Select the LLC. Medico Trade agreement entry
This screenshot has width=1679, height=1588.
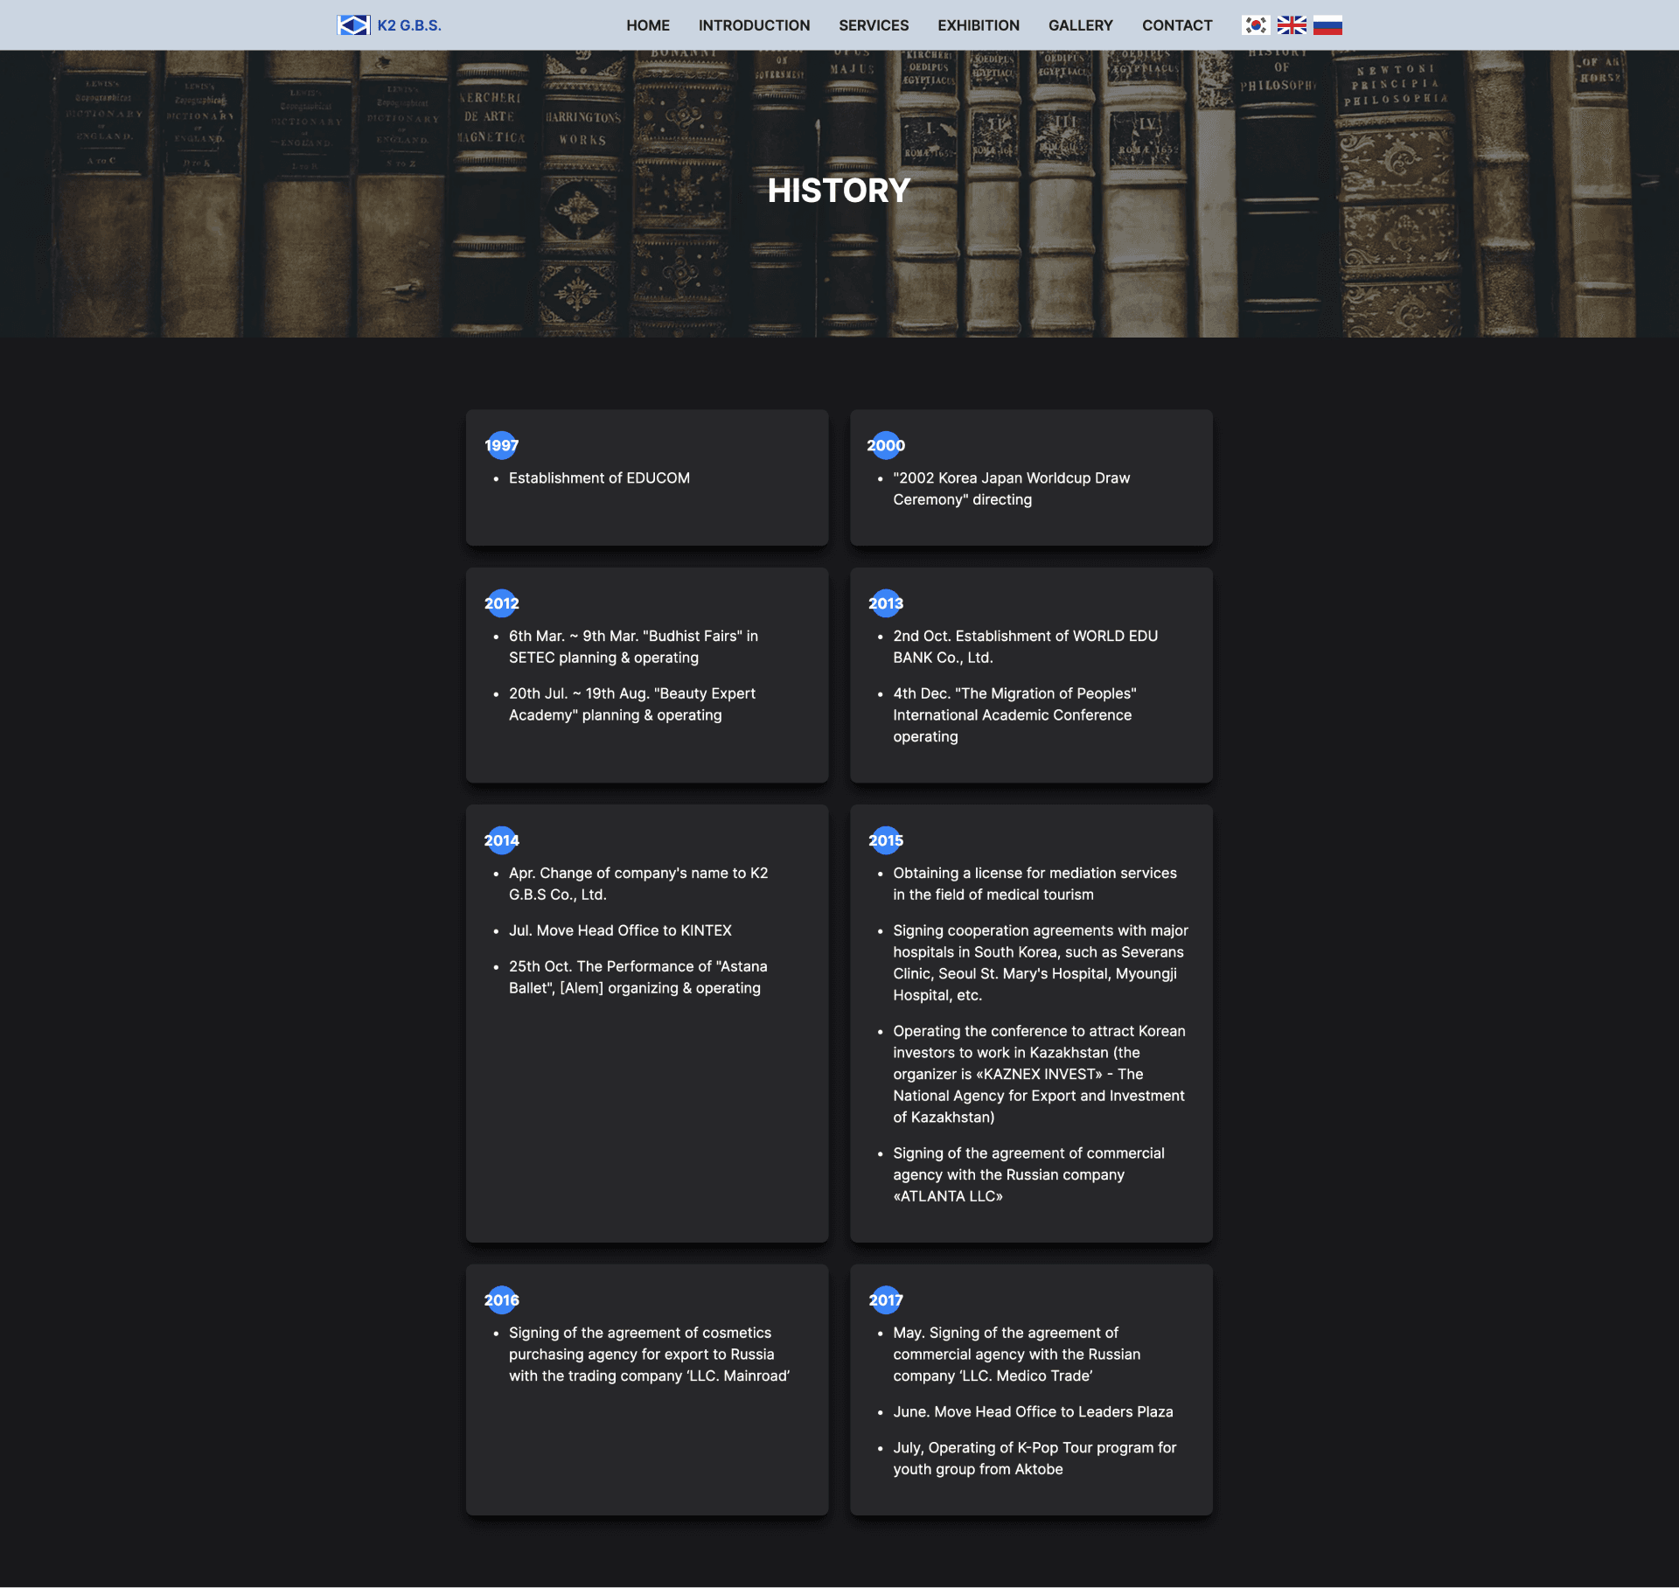point(1016,1355)
